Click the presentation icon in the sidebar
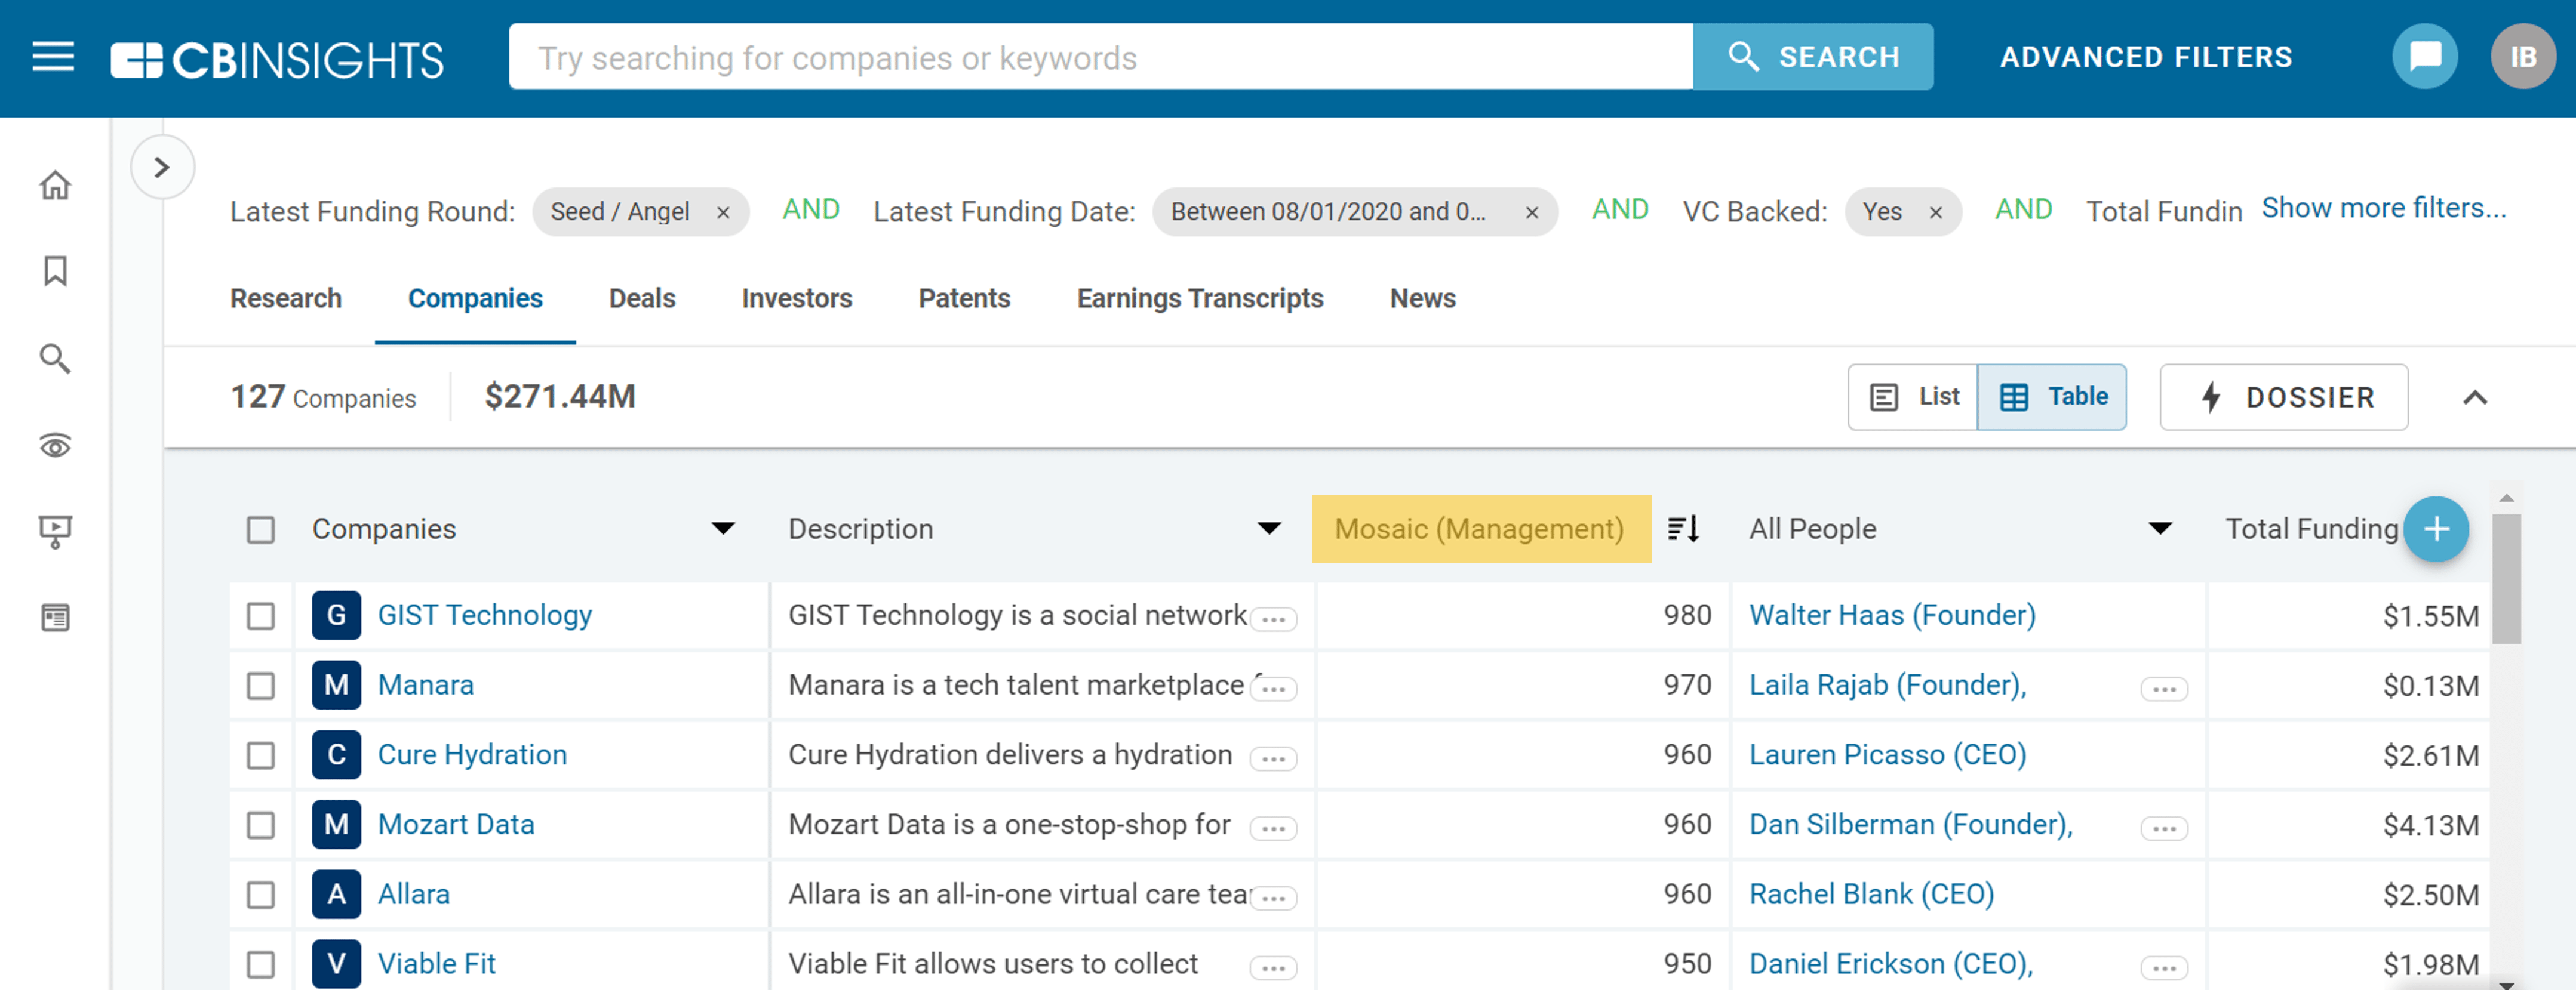2576x990 pixels. [x=55, y=532]
